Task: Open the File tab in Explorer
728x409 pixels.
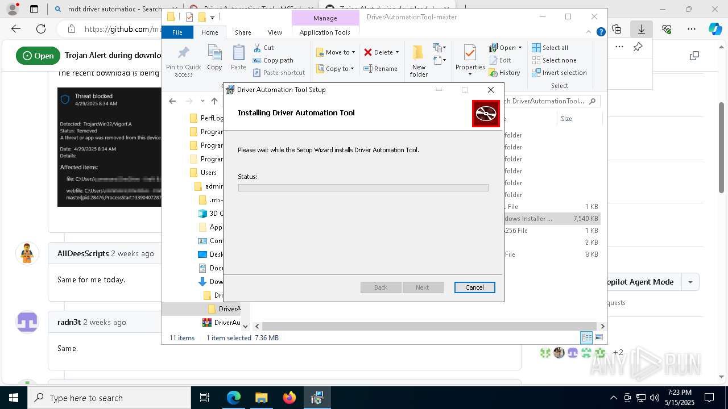Action: click(177, 32)
